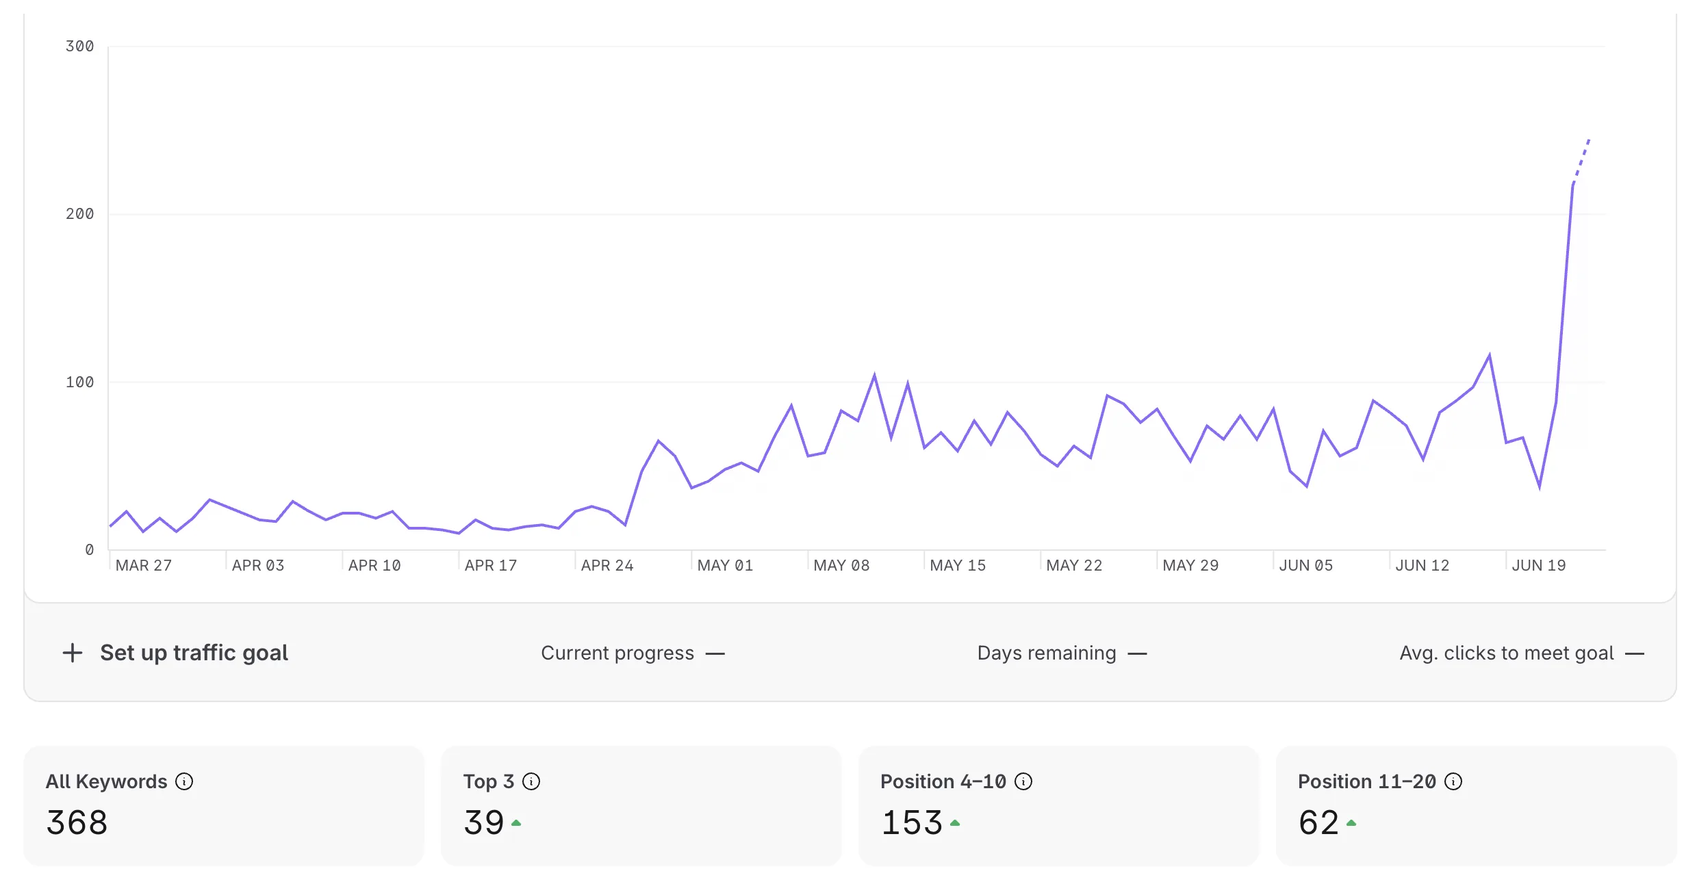Click the APR 17 axis label
The image size is (1684, 884).
click(x=491, y=566)
